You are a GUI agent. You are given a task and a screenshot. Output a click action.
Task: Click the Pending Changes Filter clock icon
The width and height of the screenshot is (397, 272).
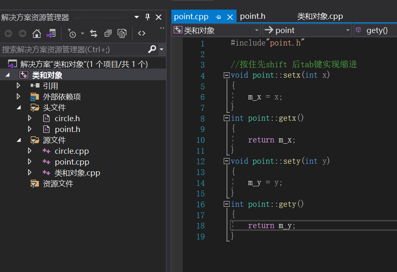[72, 33]
